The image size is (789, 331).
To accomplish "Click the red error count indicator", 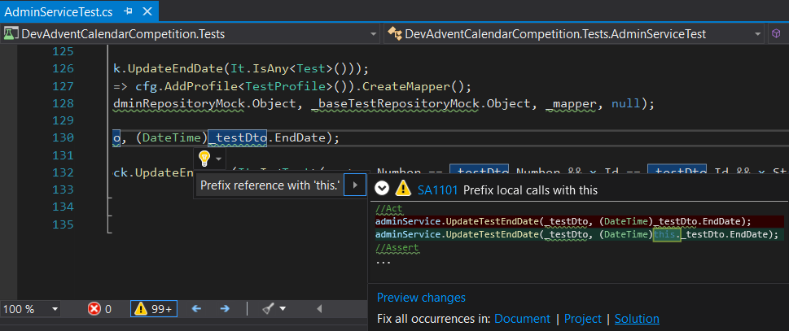I will coord(99,309).
